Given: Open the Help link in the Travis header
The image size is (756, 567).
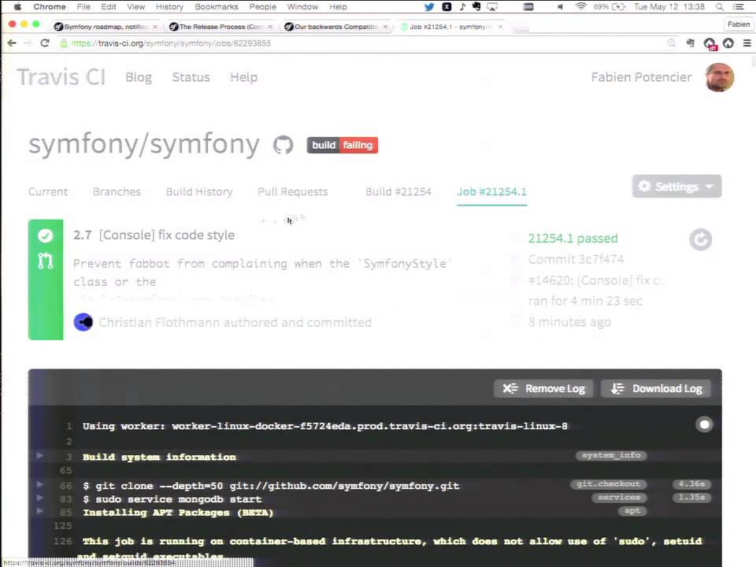Looking at the screenshot, I should click(x=243, y=77).
